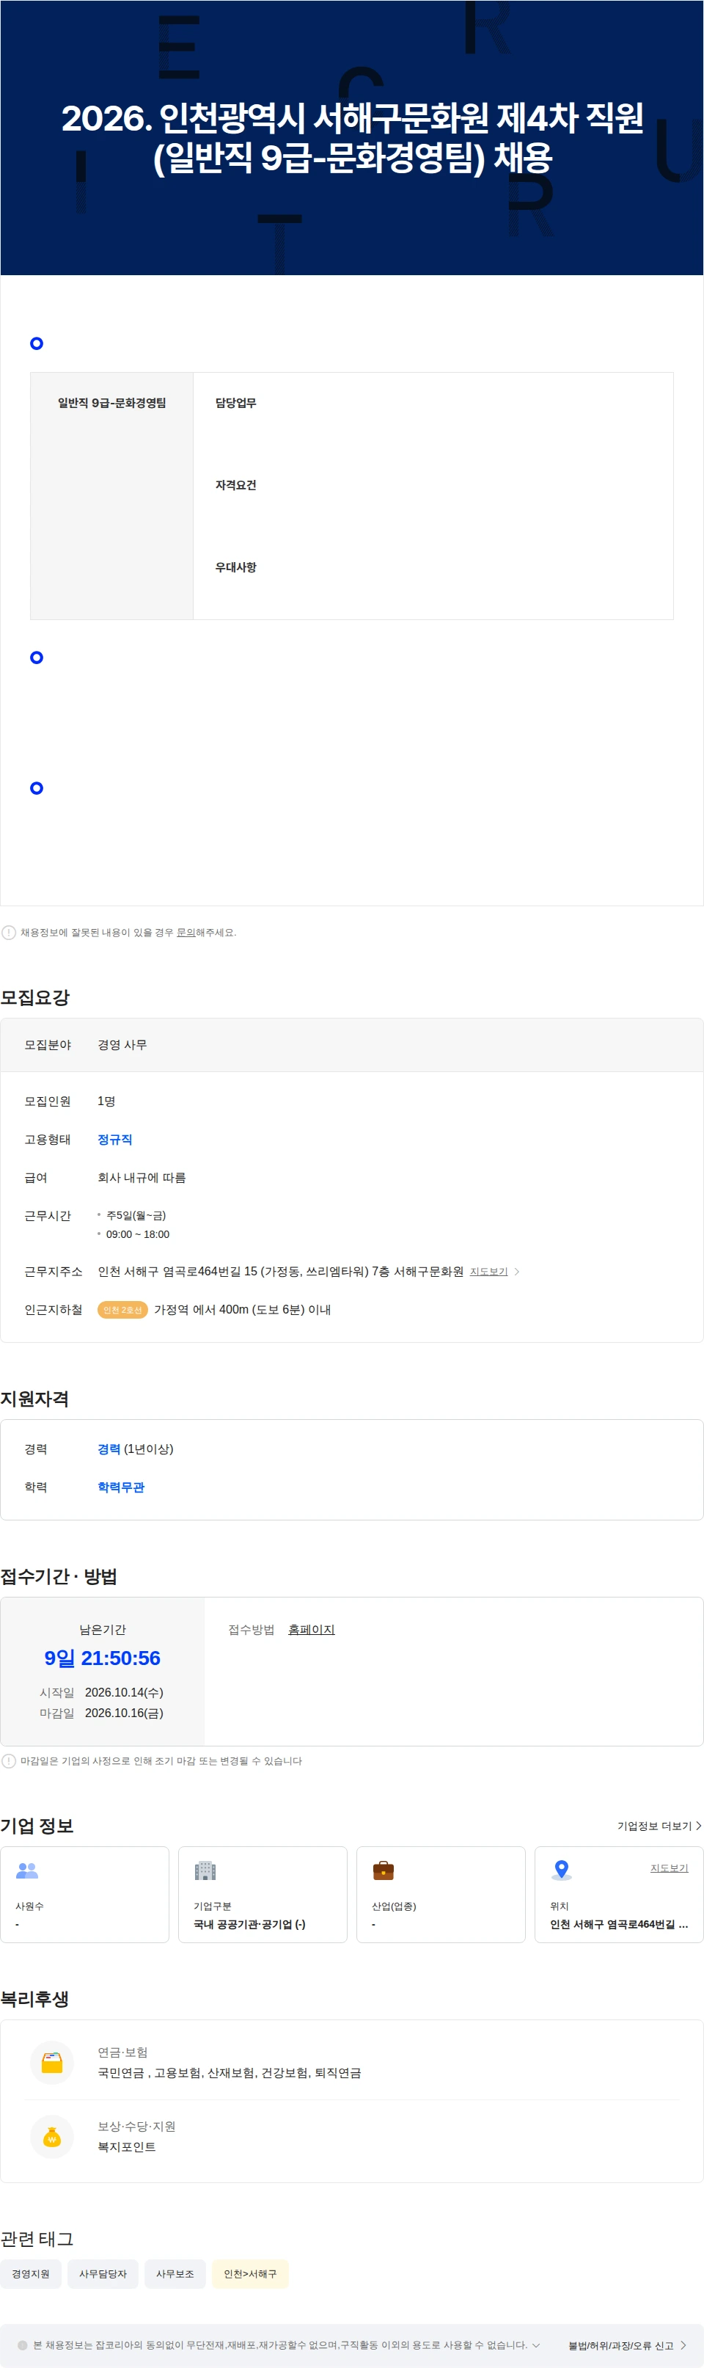Select the 인천>서해구 location tag
The width and height of the screenshot is (704, 2368).
pyautogui.click(x=250, y=2273)
